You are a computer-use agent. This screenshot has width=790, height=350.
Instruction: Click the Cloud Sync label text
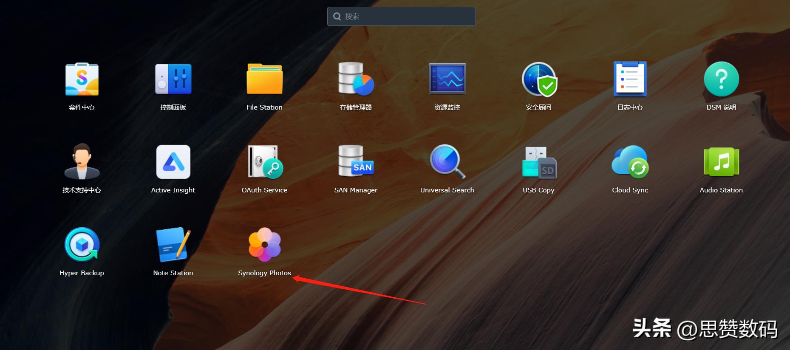tap(630, 190)
